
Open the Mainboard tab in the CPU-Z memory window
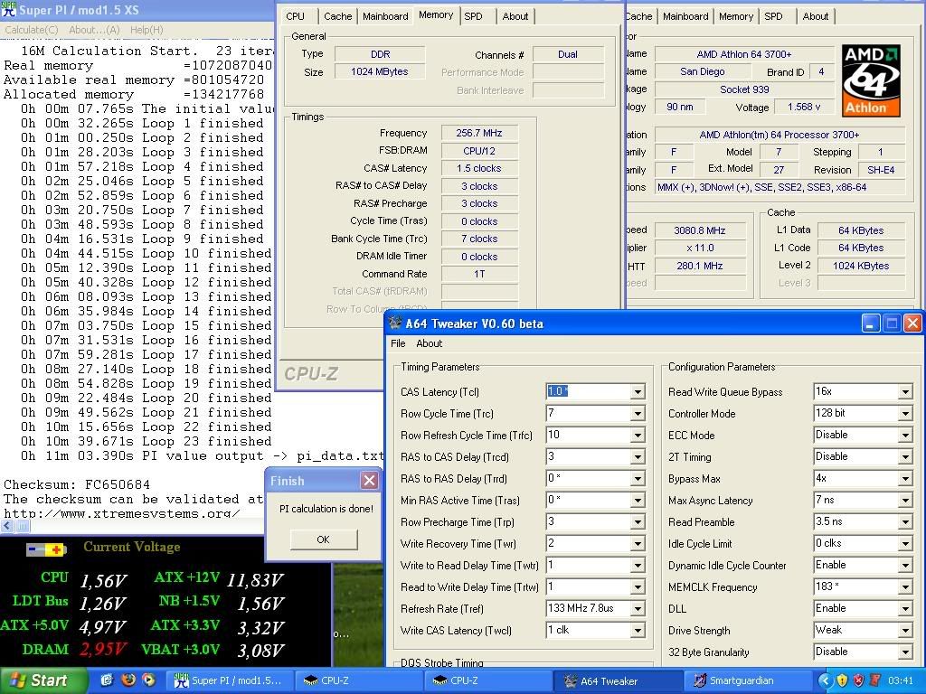[x=385, y=16]
